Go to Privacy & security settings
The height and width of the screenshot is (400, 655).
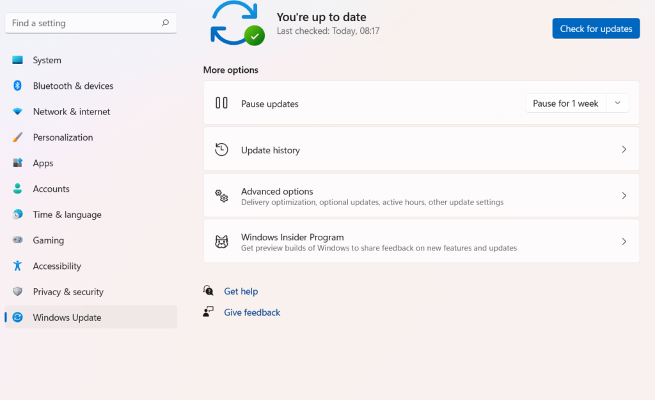click(91, 292)
